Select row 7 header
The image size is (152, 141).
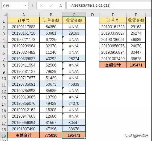click(4, 59)
